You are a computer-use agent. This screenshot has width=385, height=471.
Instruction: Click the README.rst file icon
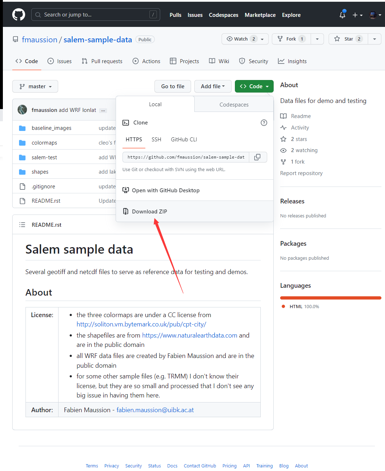pyautogui.click(x=22, y=201)
